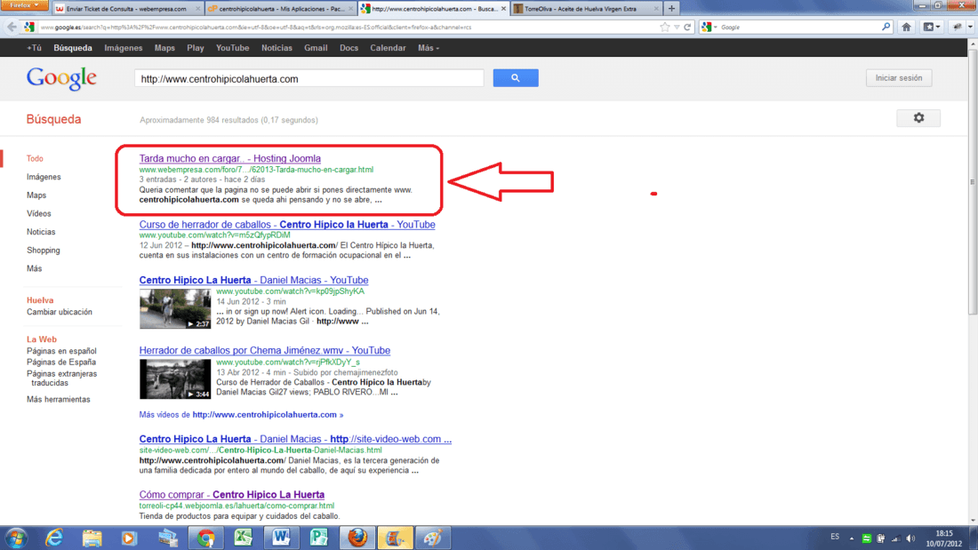Select Páginas en español filter

[61, 351]
